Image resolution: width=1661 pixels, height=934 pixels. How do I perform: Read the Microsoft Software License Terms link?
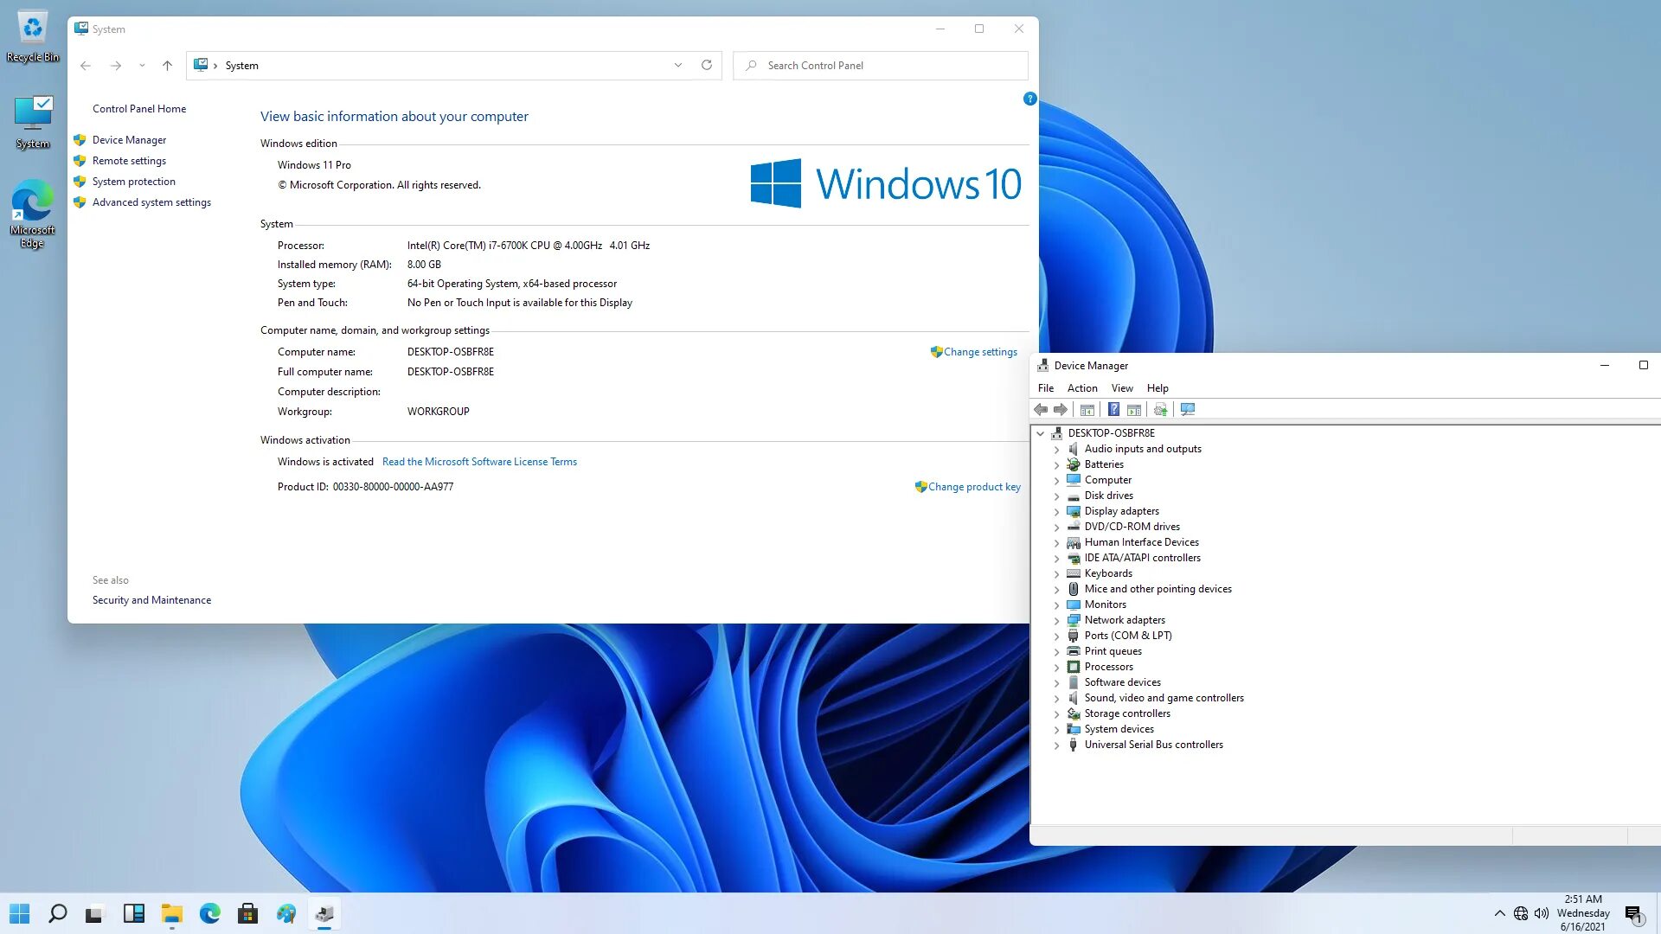pyautogui.click(x=479, y=462)
